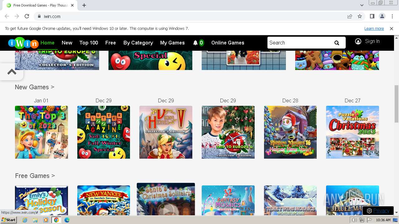Dismiss the Chrome update notice
Viewport: 399px width, 224px height.
[x=392, y=29]
